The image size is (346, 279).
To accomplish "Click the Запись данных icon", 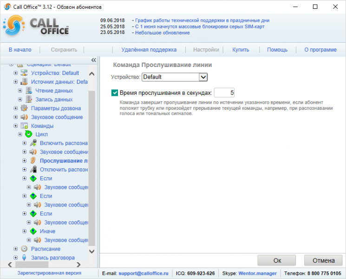I will coord(29,100).
